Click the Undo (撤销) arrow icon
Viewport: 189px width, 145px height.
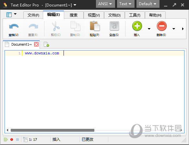coord(14,26)
